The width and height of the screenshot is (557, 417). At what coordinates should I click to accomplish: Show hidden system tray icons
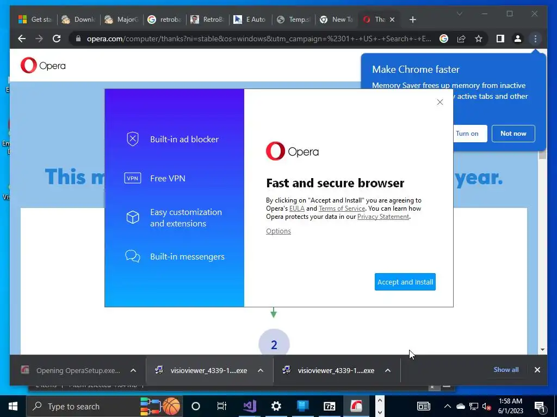click(x=447, y=406)
